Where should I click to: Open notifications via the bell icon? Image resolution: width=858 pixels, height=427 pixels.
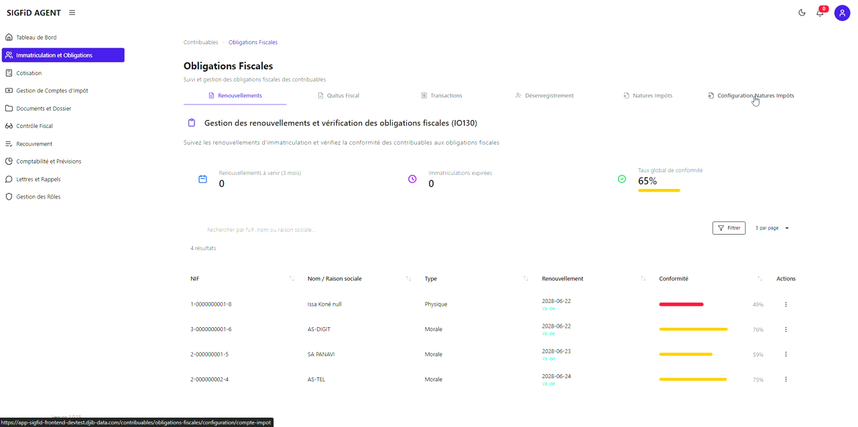(x=819, y=13)
